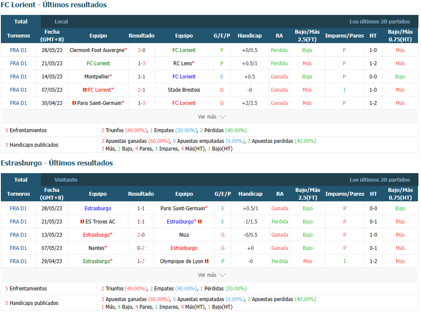Click FC Lorient in the Clermont Foot Auvergne row
Viewport: 421px width, 313px height.
[x=184, y=50]
